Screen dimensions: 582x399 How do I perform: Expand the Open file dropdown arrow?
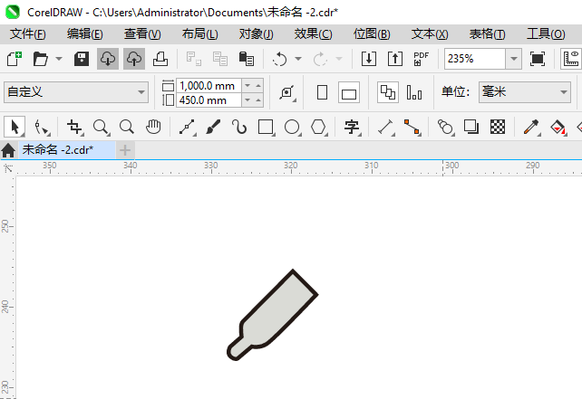click(x=59, y=59)
